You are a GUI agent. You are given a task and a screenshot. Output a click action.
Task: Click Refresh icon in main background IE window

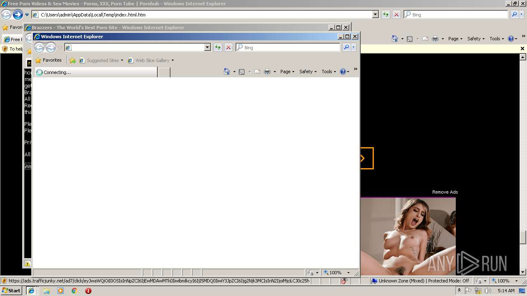[386, 14]
